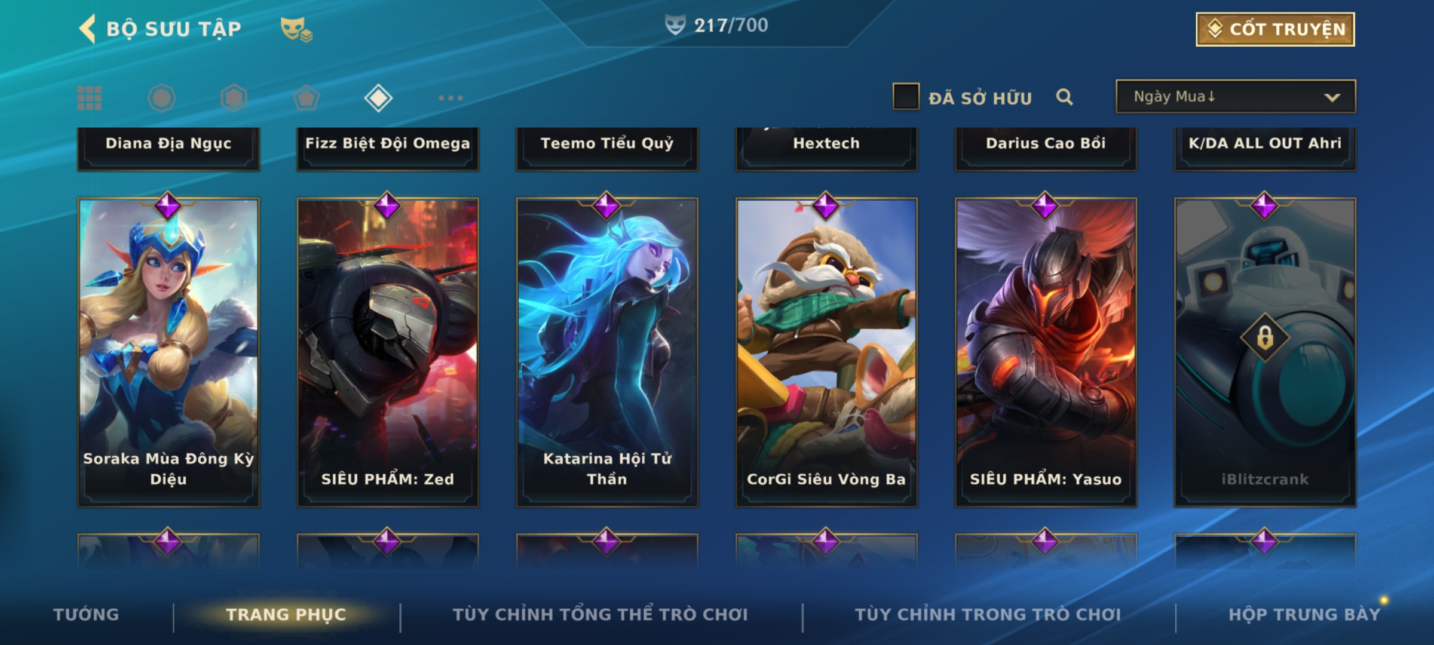Select the Soraka Mùa Đông Kỳ Diệu skin
This screenshot has width=1434, height=645.
pos(168,352)
